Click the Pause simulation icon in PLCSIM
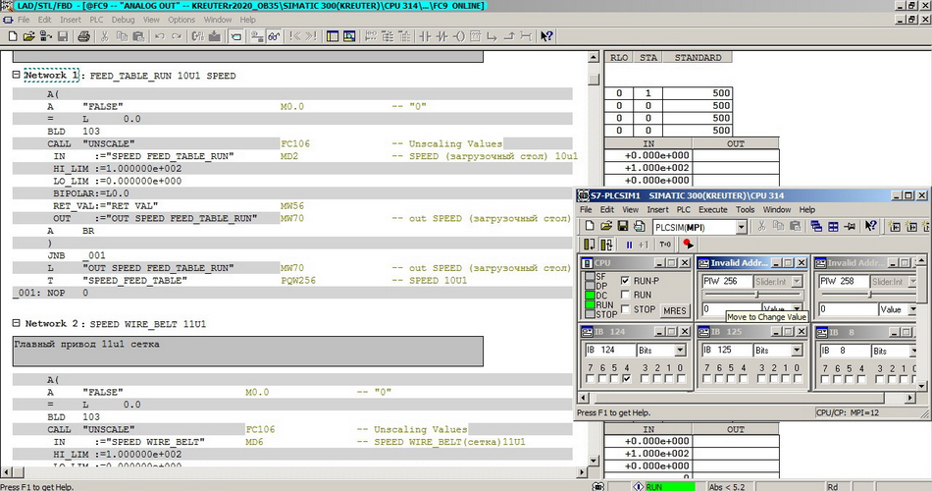 [x=629, y=245]
